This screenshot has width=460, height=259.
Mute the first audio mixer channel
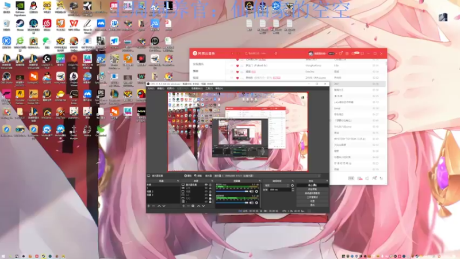point(251,192)
